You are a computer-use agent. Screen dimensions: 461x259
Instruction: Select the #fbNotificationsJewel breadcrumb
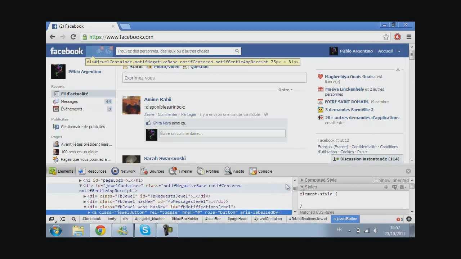[308, 219]
